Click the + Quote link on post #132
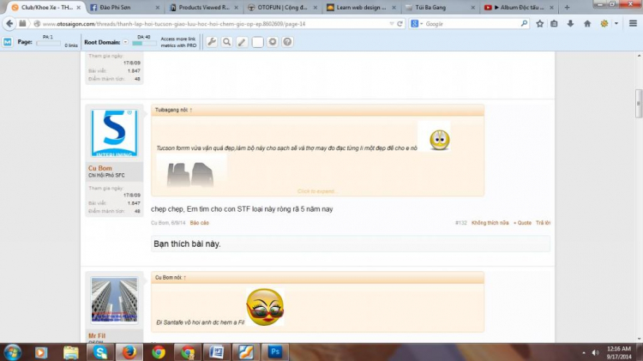 click(x=522, y=223)
